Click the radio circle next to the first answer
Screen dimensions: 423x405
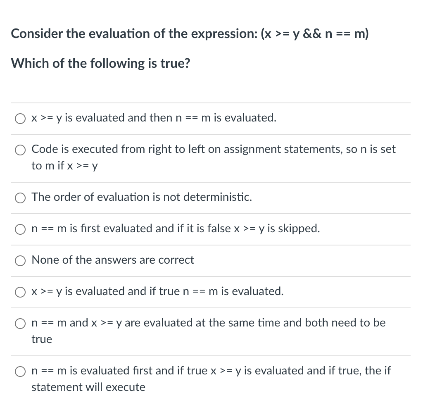[x=20, y=118]
